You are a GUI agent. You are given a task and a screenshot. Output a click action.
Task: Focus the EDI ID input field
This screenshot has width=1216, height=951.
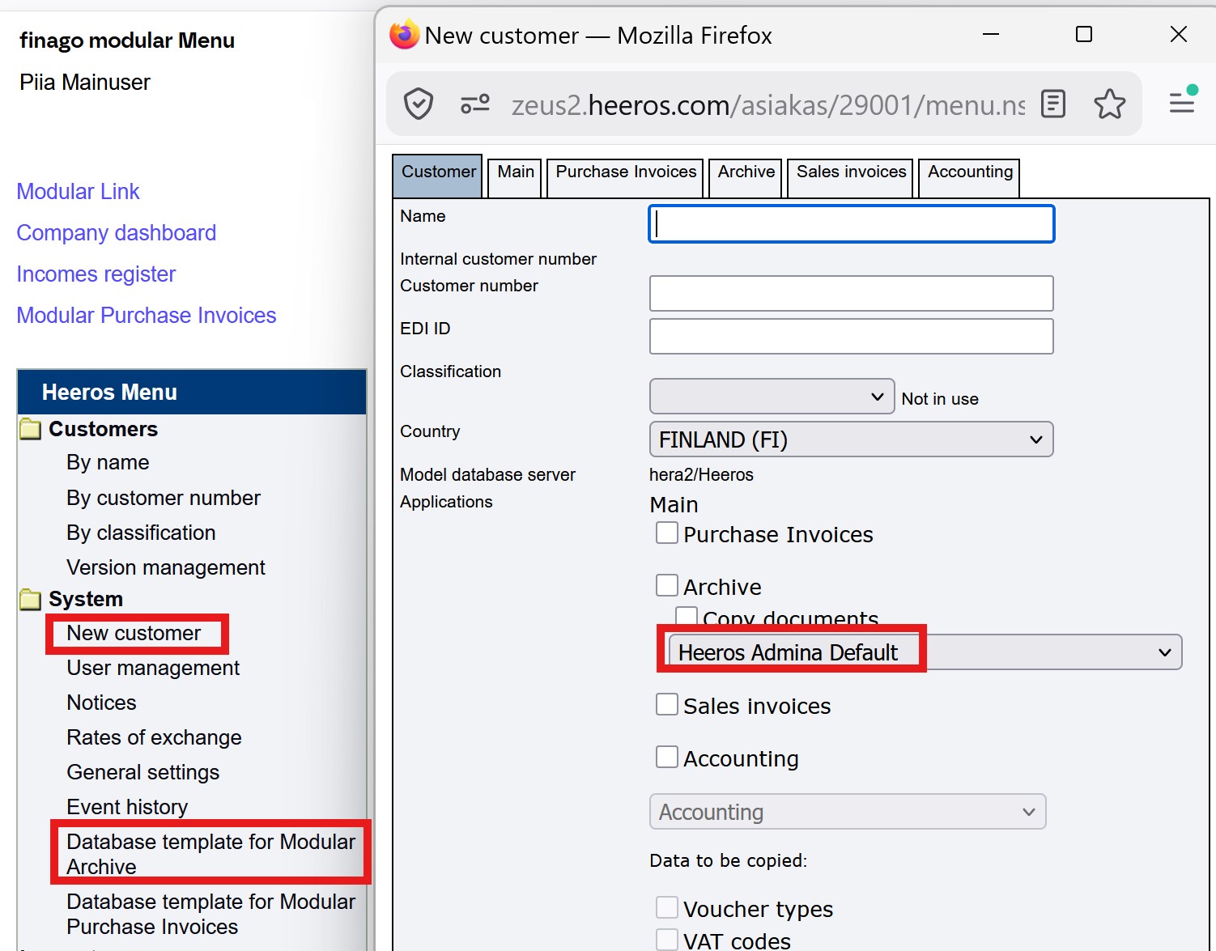click(851, 336)
